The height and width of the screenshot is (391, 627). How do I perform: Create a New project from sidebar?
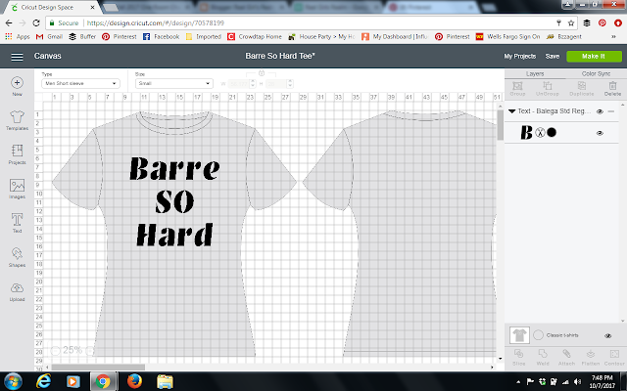coord(17,86)
